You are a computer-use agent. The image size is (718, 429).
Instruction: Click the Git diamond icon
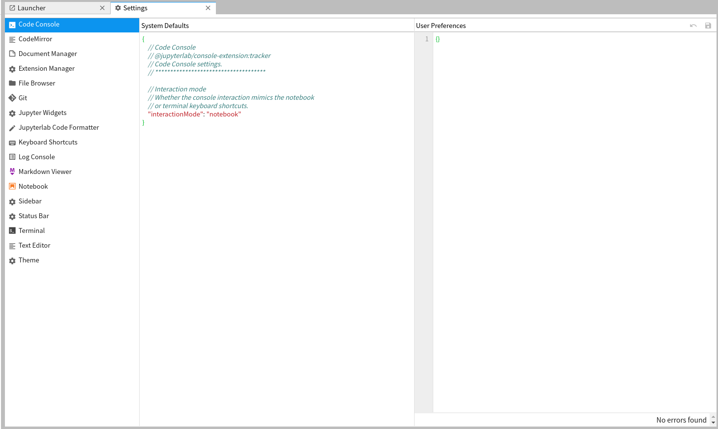pyautogui.click(x=12, y=98)
